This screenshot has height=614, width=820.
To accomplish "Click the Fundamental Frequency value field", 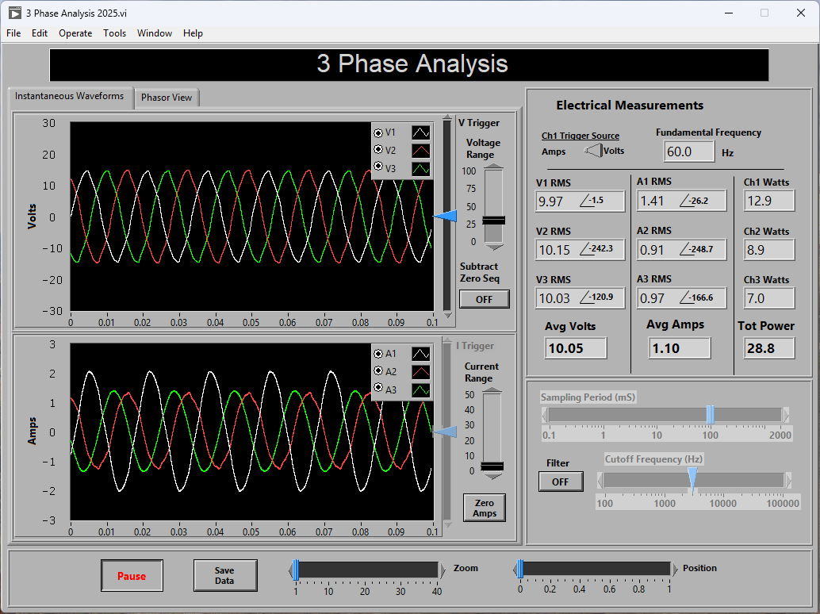I will click(688, 152).
